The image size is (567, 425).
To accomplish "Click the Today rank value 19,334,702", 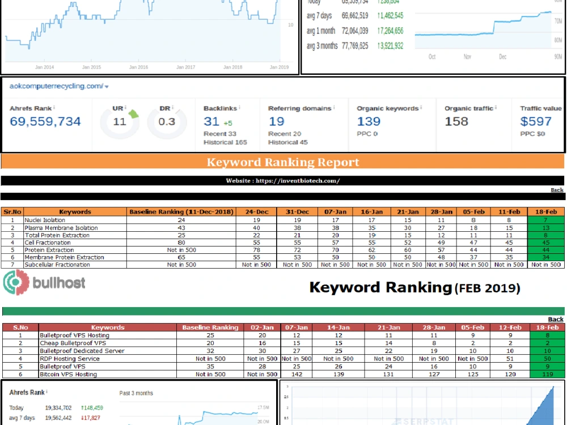I will pyautogui.click(x=58, y=408).
